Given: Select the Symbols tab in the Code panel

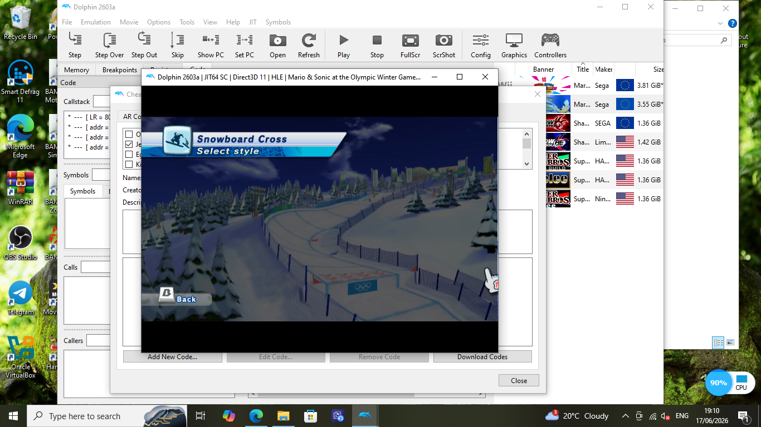Looking at the screenshot, I should point(82,191).
